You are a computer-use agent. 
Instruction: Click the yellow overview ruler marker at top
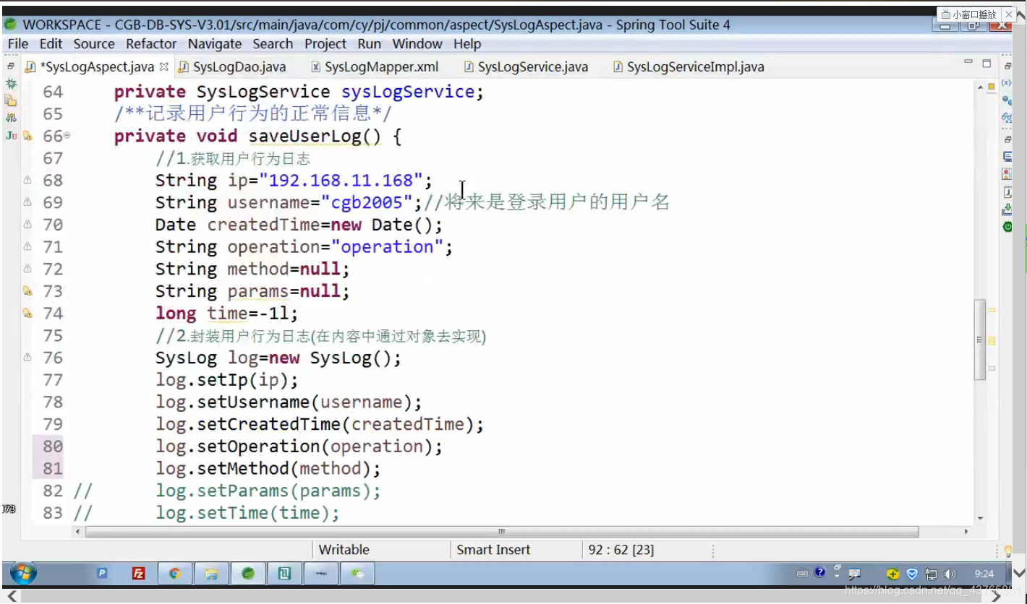(992, 87)
